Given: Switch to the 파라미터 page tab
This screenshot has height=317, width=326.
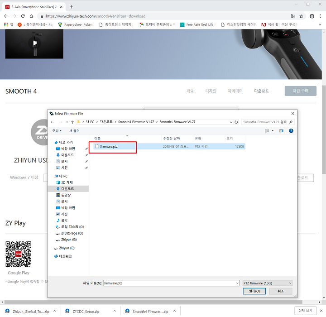Looking at the screenshot, I should 235,91.
